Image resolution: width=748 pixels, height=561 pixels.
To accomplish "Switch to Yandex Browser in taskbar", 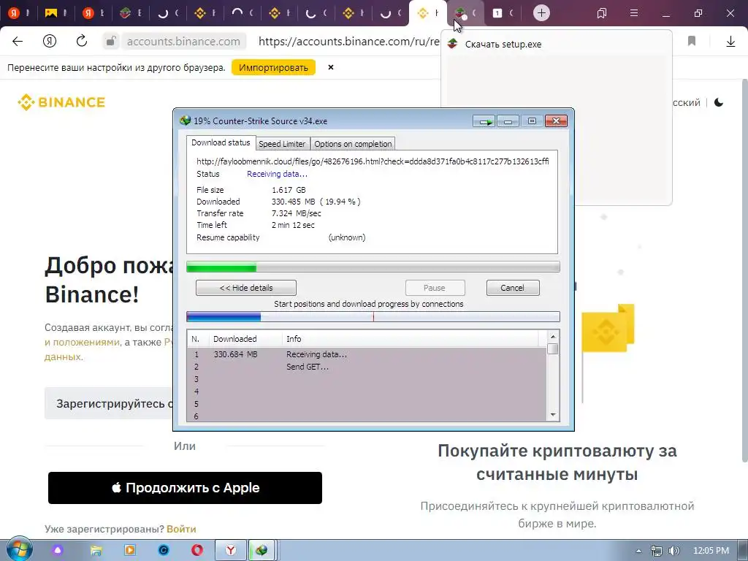I will click(230, 551).
